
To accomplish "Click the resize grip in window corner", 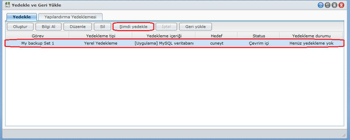I will pyautogui.click(x=344, y=136).
